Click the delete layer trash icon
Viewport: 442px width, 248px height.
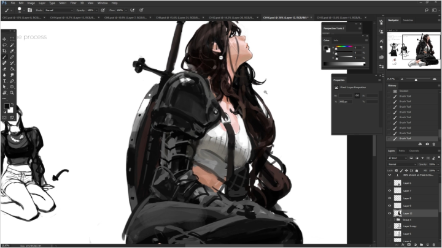(x=433, y=245)
